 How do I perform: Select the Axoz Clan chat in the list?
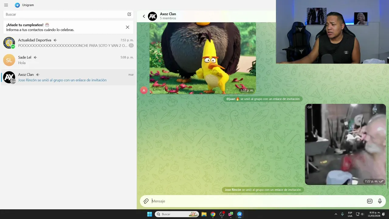click(68, 77)
